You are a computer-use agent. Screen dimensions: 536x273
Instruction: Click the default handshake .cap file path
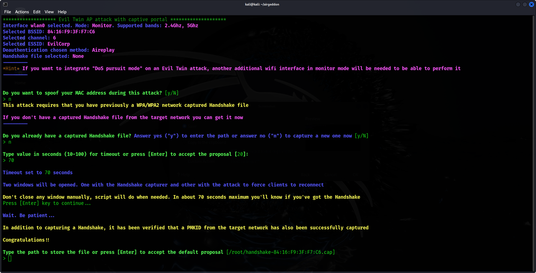click(x=281, y=252)
